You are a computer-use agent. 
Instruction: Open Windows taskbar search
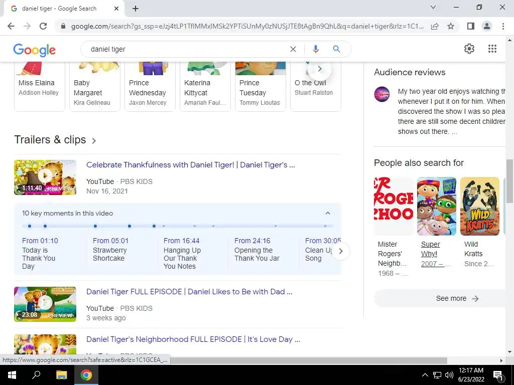[36, 375]
